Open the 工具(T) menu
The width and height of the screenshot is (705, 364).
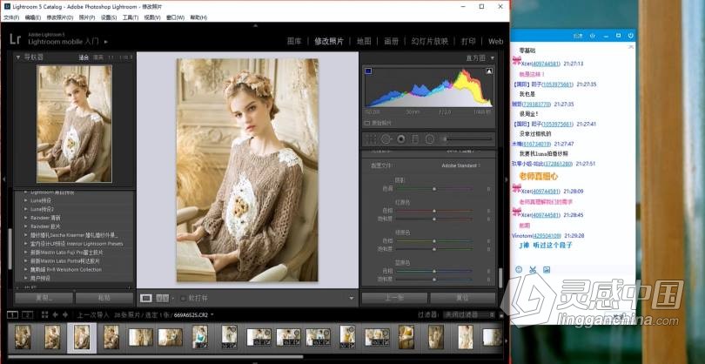pos(131,17)
